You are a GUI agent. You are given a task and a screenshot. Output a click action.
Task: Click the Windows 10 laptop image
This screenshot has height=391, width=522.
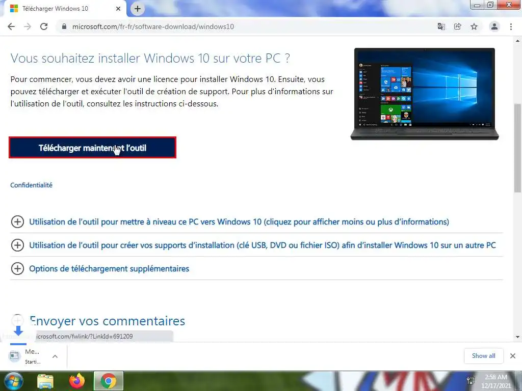coord(425,94)
